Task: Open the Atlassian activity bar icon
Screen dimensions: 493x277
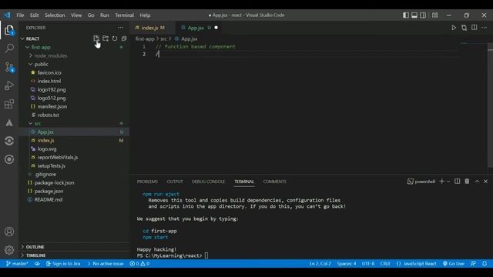Action: click(9, 122)
